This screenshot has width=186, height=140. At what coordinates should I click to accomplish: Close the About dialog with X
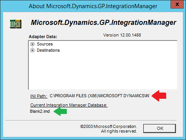177,4
